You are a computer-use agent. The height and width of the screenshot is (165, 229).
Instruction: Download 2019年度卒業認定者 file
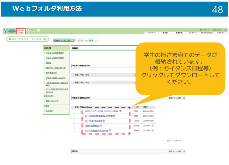coord(94,121)
